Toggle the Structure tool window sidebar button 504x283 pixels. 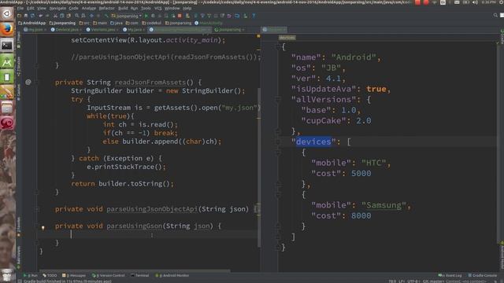pos(19,66)
